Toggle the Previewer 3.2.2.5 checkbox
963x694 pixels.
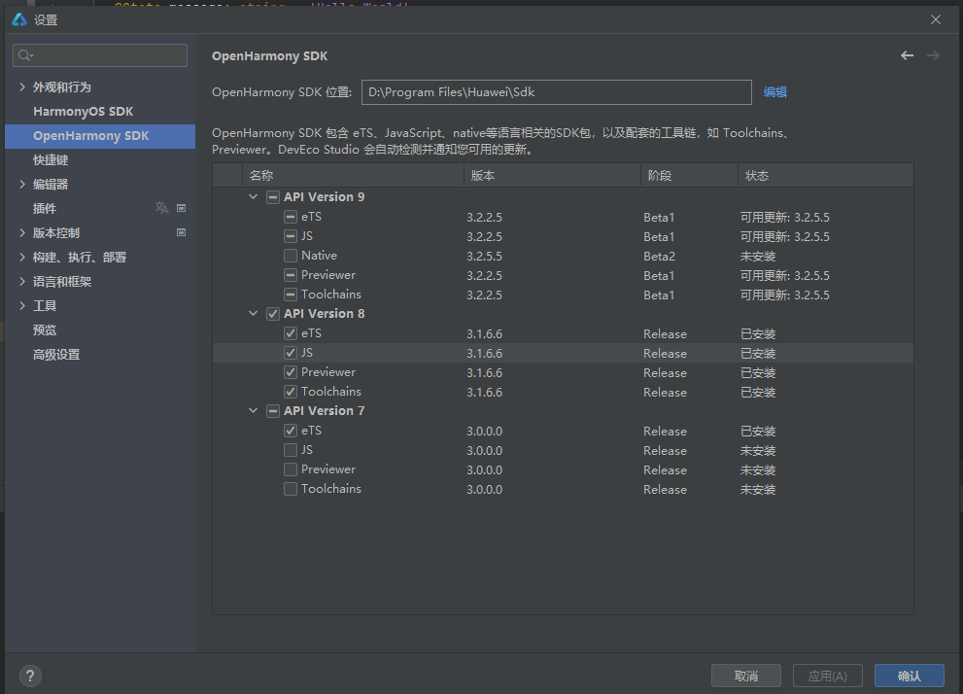click(x=291, y=275)
